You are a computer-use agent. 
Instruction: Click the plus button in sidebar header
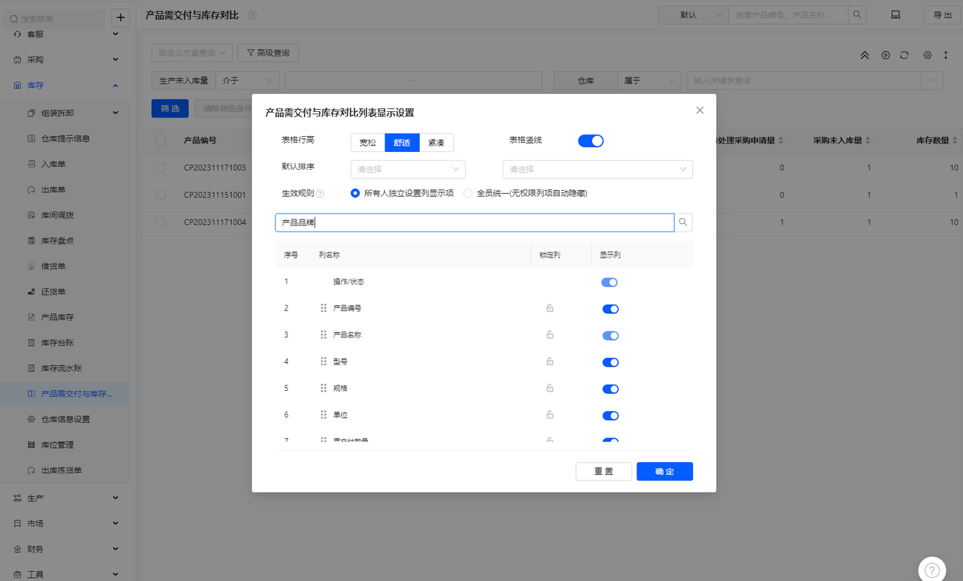120,18
